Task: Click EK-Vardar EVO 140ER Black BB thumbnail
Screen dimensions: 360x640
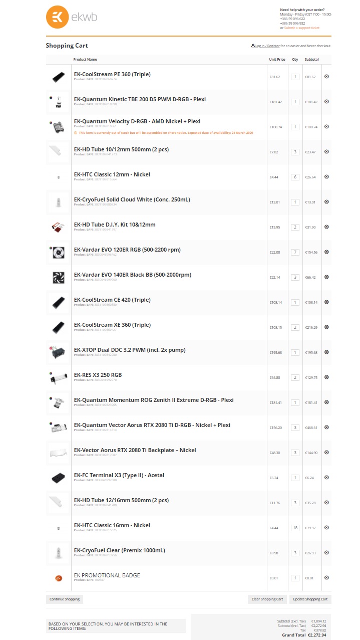Action: coord(59,277)
